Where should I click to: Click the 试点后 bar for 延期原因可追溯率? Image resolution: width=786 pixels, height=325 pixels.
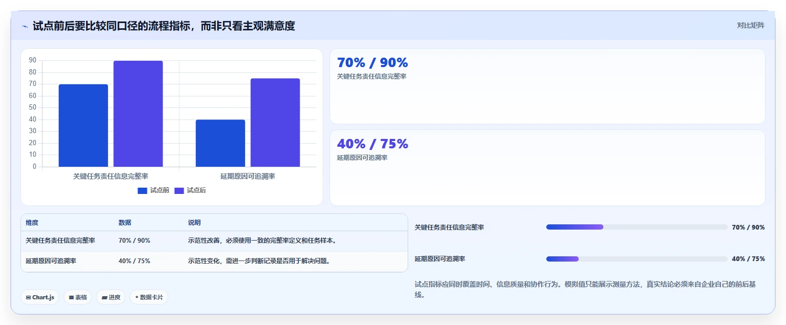pyautogui.click(x=275, y=123)
